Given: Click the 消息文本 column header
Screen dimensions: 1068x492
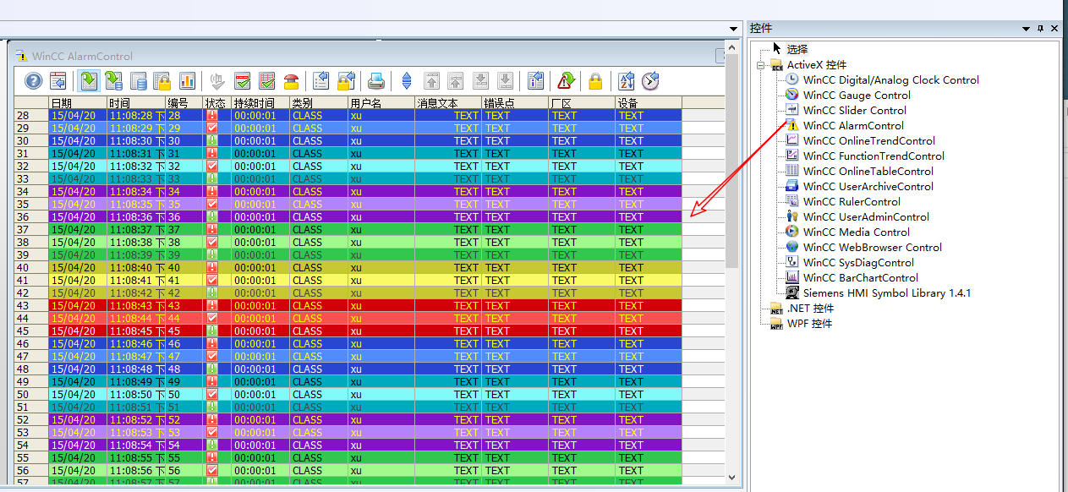Looking at the screenshot, I should [448, 102].
